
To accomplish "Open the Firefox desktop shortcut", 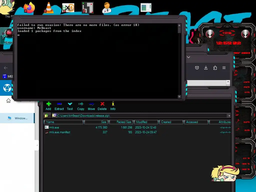I will point(29,7).
